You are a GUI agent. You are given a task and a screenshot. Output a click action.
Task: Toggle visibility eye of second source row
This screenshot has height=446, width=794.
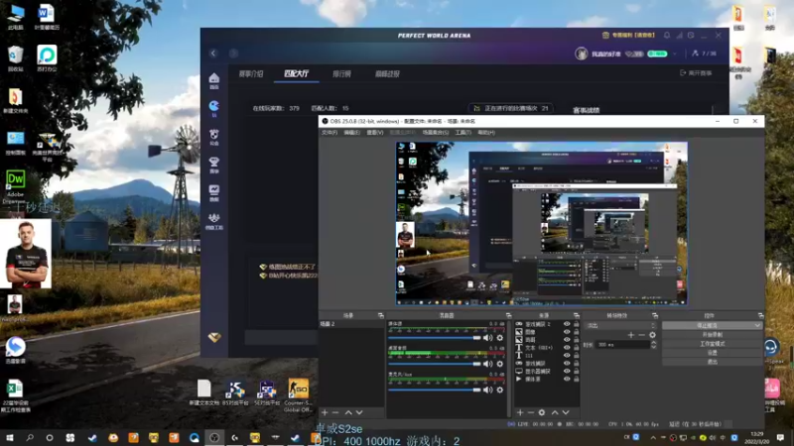pyautogui.click(x=567, y=332)
